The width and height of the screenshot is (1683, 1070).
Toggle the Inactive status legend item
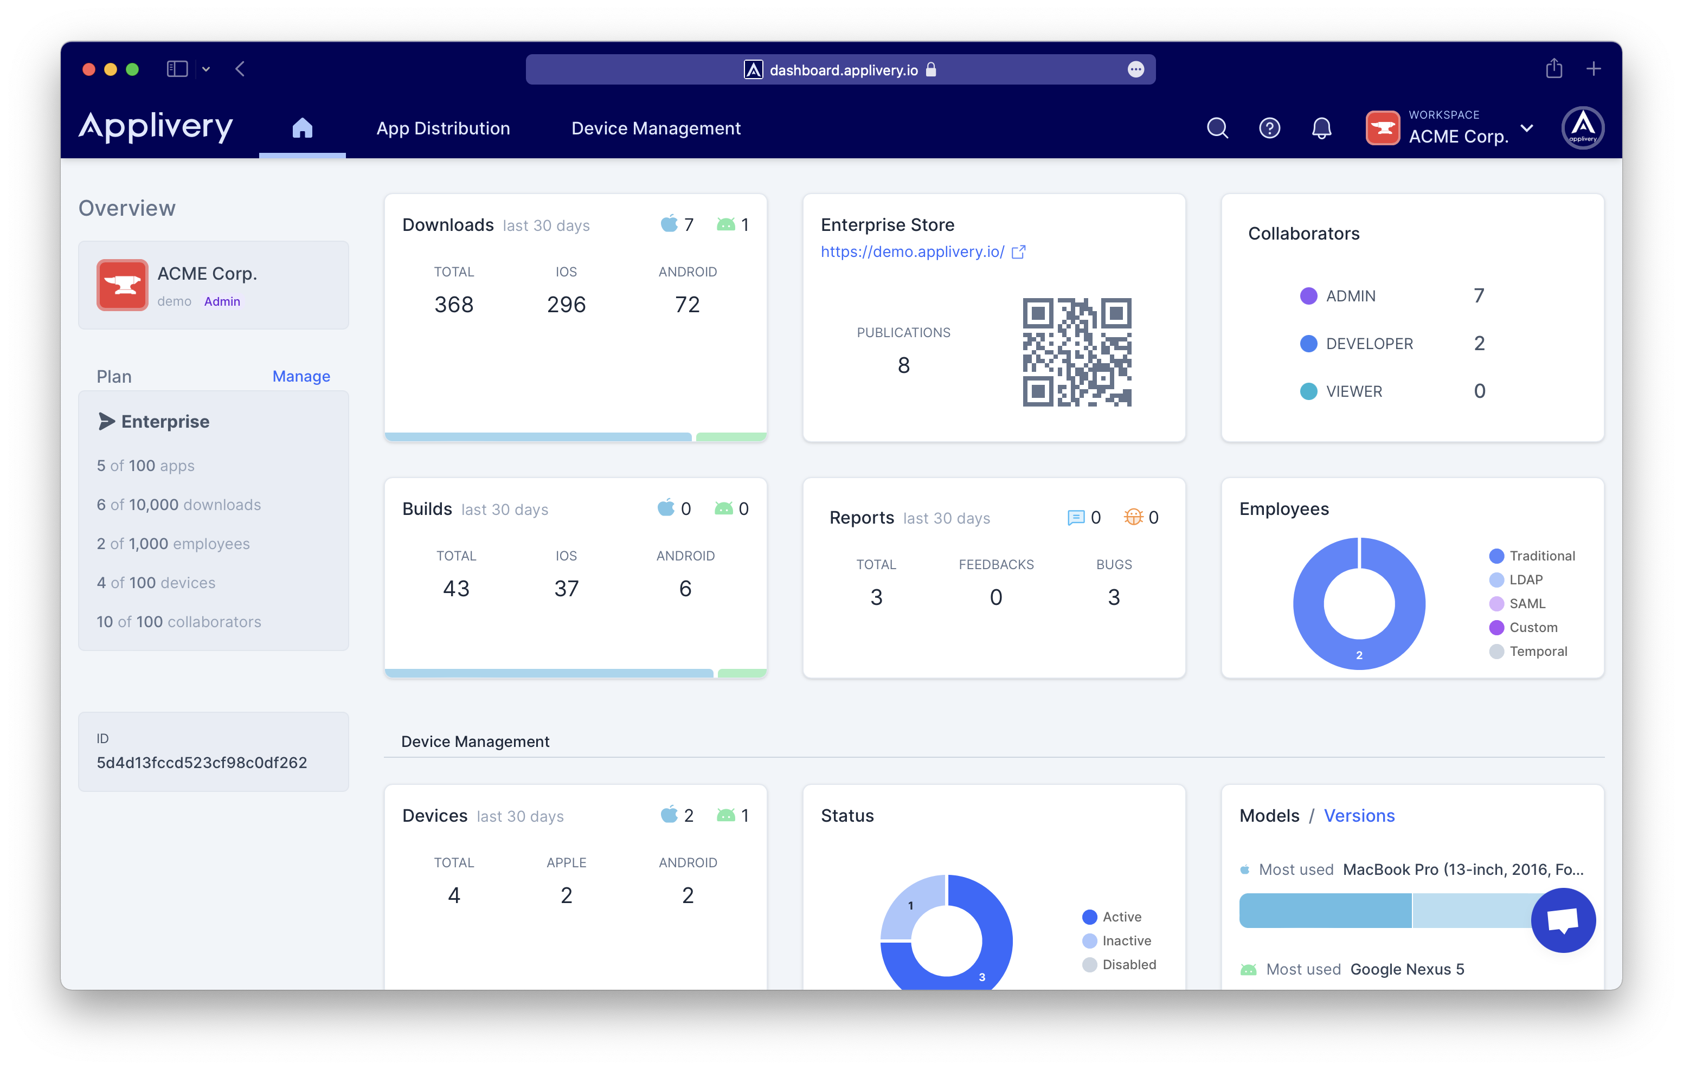pos(1116,940)
